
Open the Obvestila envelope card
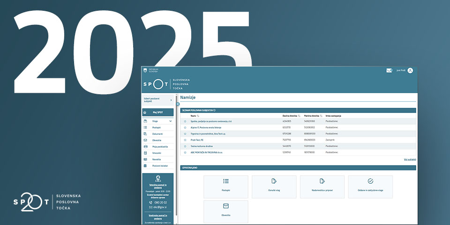226,211
